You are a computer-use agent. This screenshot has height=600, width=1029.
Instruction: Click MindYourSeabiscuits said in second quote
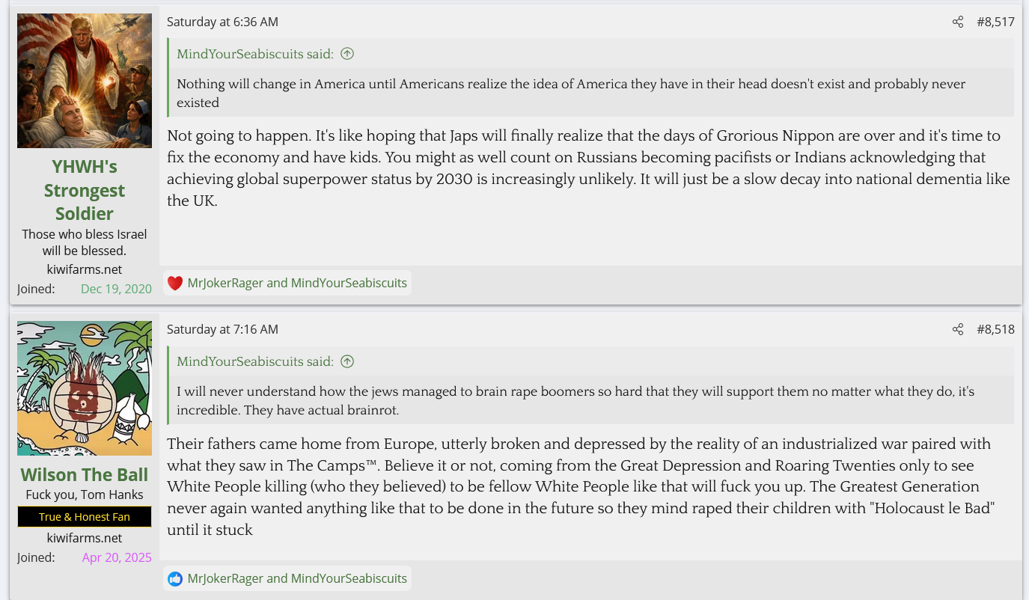click(x=255, y=361)
